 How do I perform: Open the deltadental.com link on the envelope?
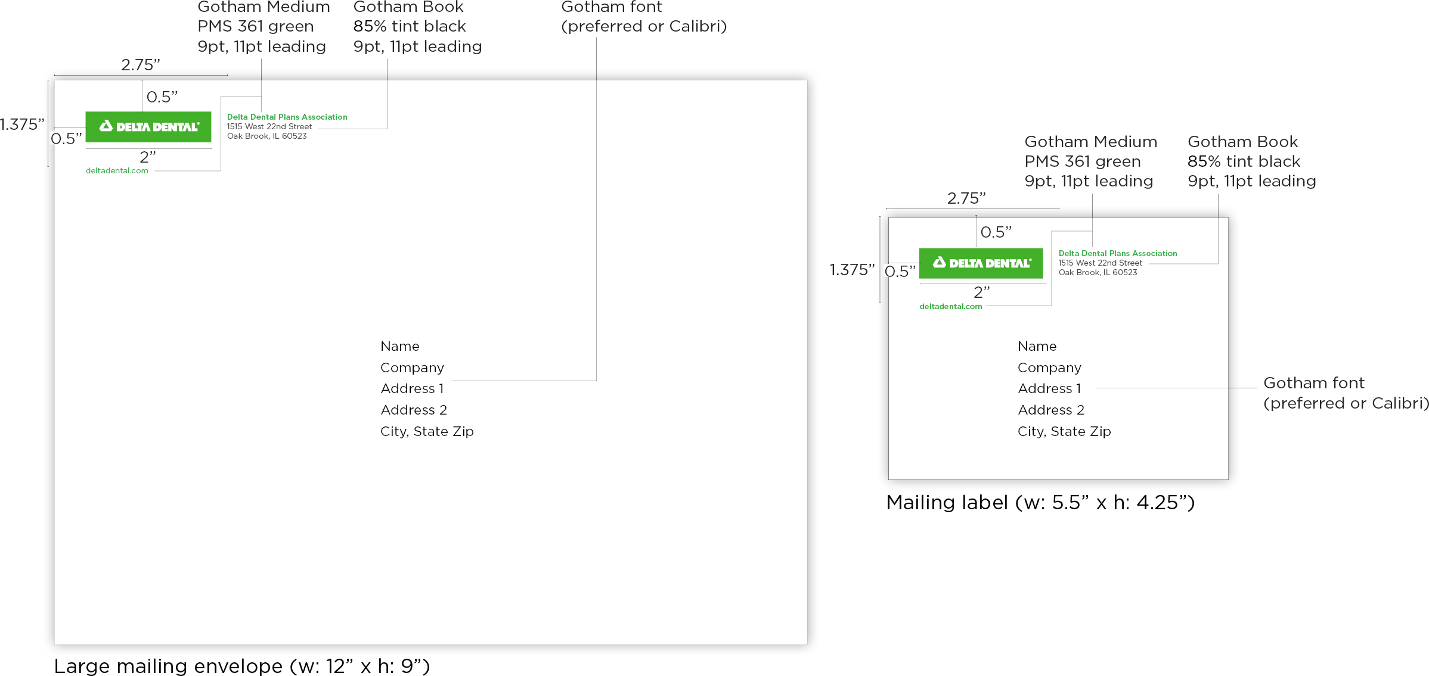pos(117,171)
